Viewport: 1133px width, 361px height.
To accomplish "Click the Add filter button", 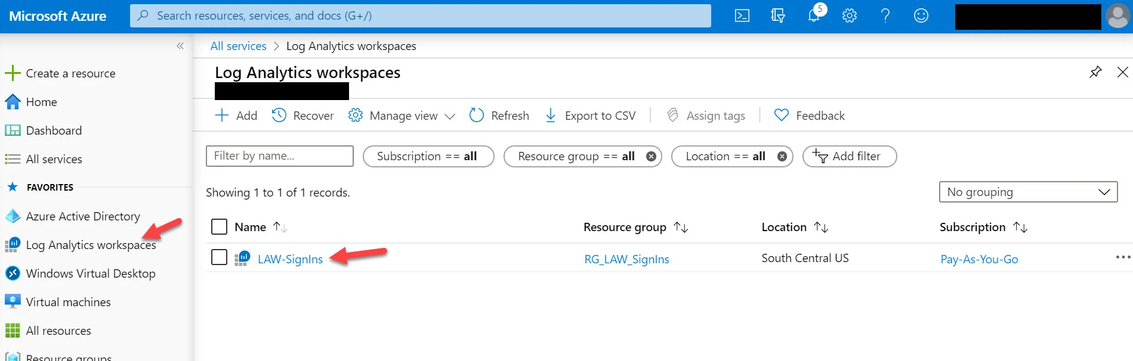I will (849, 156).
